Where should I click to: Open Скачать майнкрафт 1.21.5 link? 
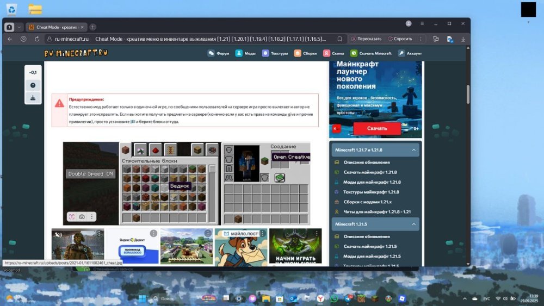(370, 246)
